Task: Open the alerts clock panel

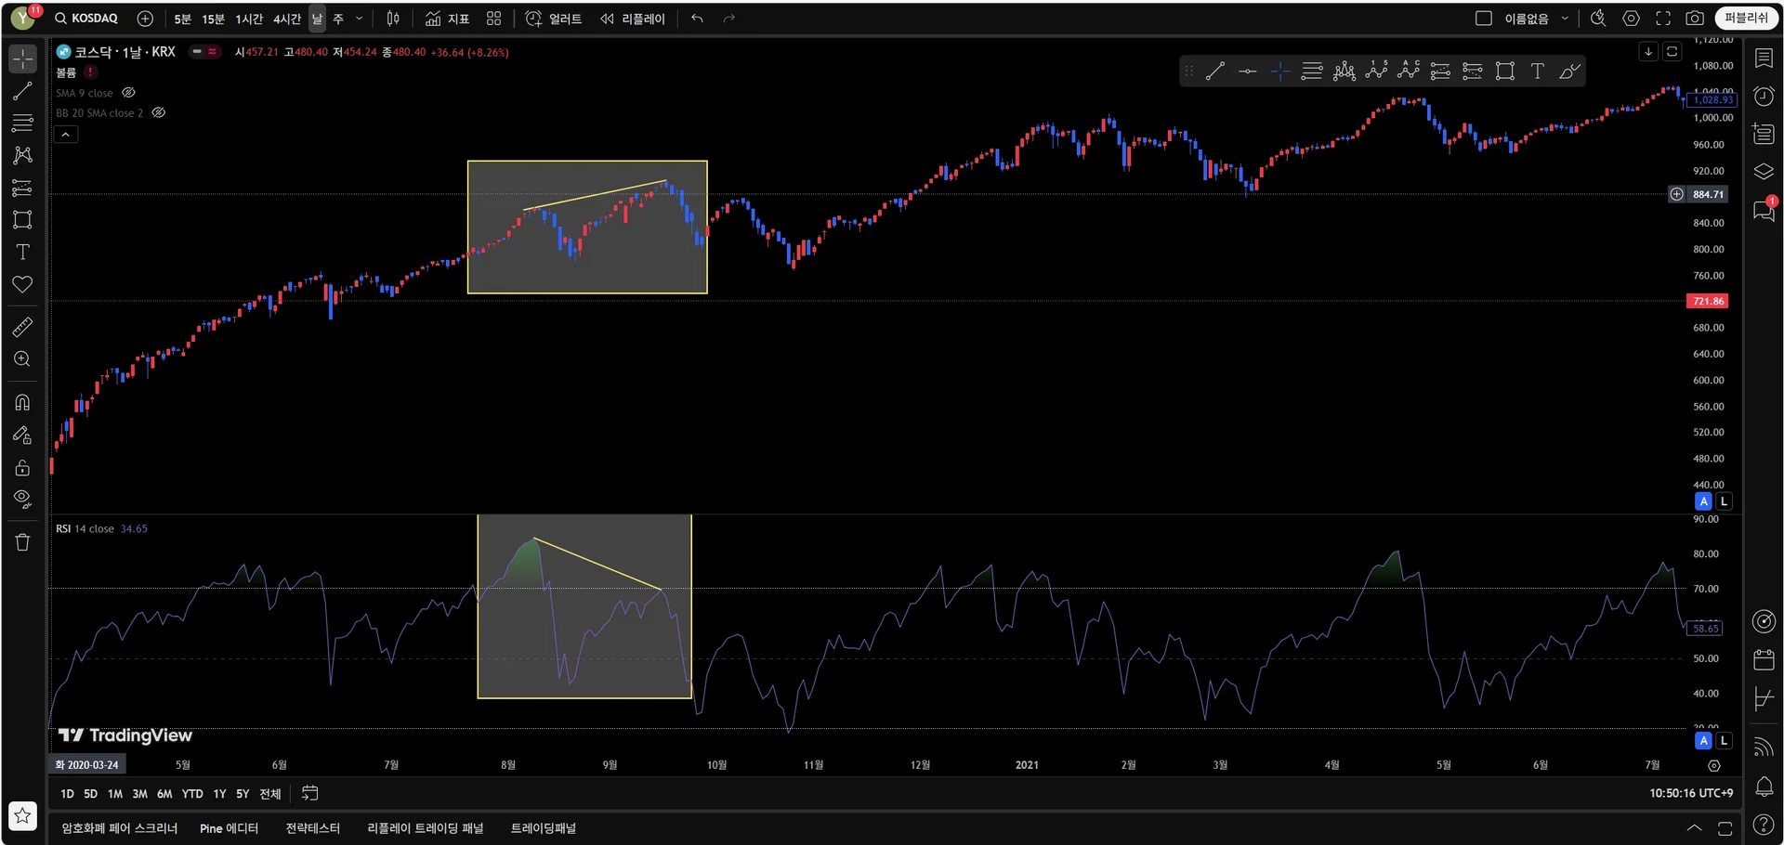Action: click(x=1764, y=97)
